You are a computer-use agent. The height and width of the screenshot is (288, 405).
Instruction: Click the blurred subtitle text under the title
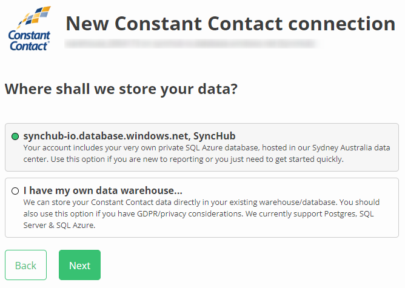191,44
